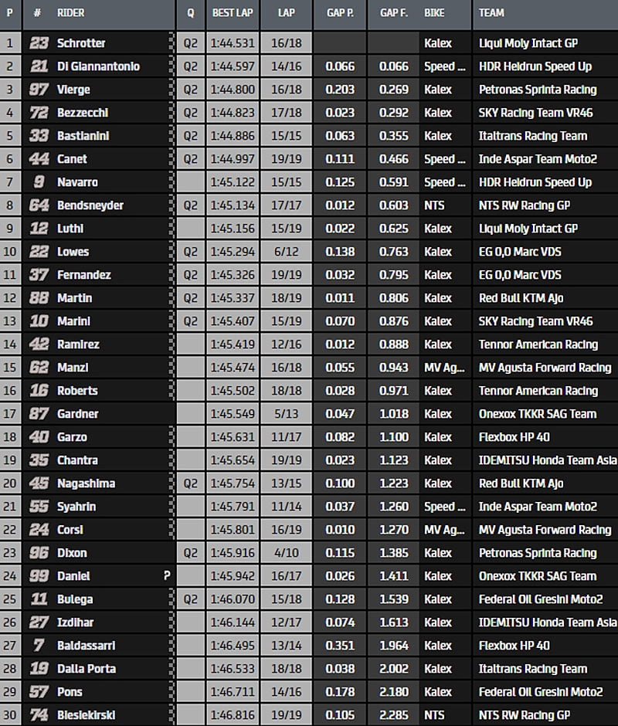Click the BIKE column header

tap(434, 13)
